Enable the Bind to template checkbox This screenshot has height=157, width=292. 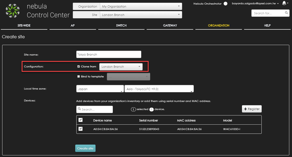[78, 76]
